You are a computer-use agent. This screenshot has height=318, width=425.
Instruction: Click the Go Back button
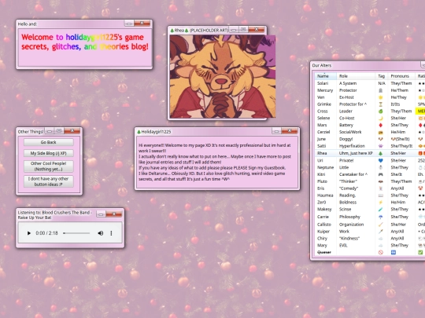point(49,142)
